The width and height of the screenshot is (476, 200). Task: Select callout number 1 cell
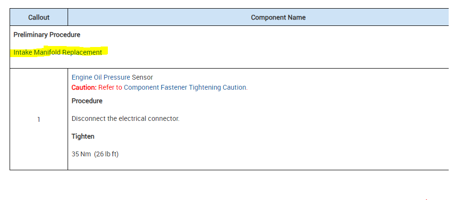[x=39, y=119]
